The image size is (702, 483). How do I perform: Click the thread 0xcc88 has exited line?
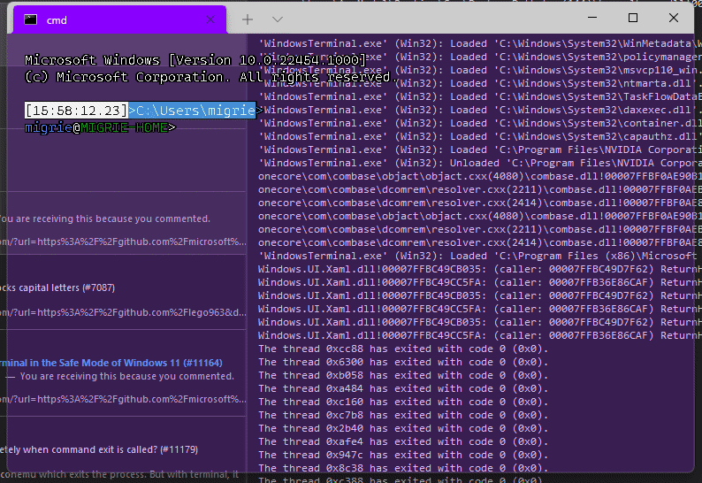pos(403,349)
